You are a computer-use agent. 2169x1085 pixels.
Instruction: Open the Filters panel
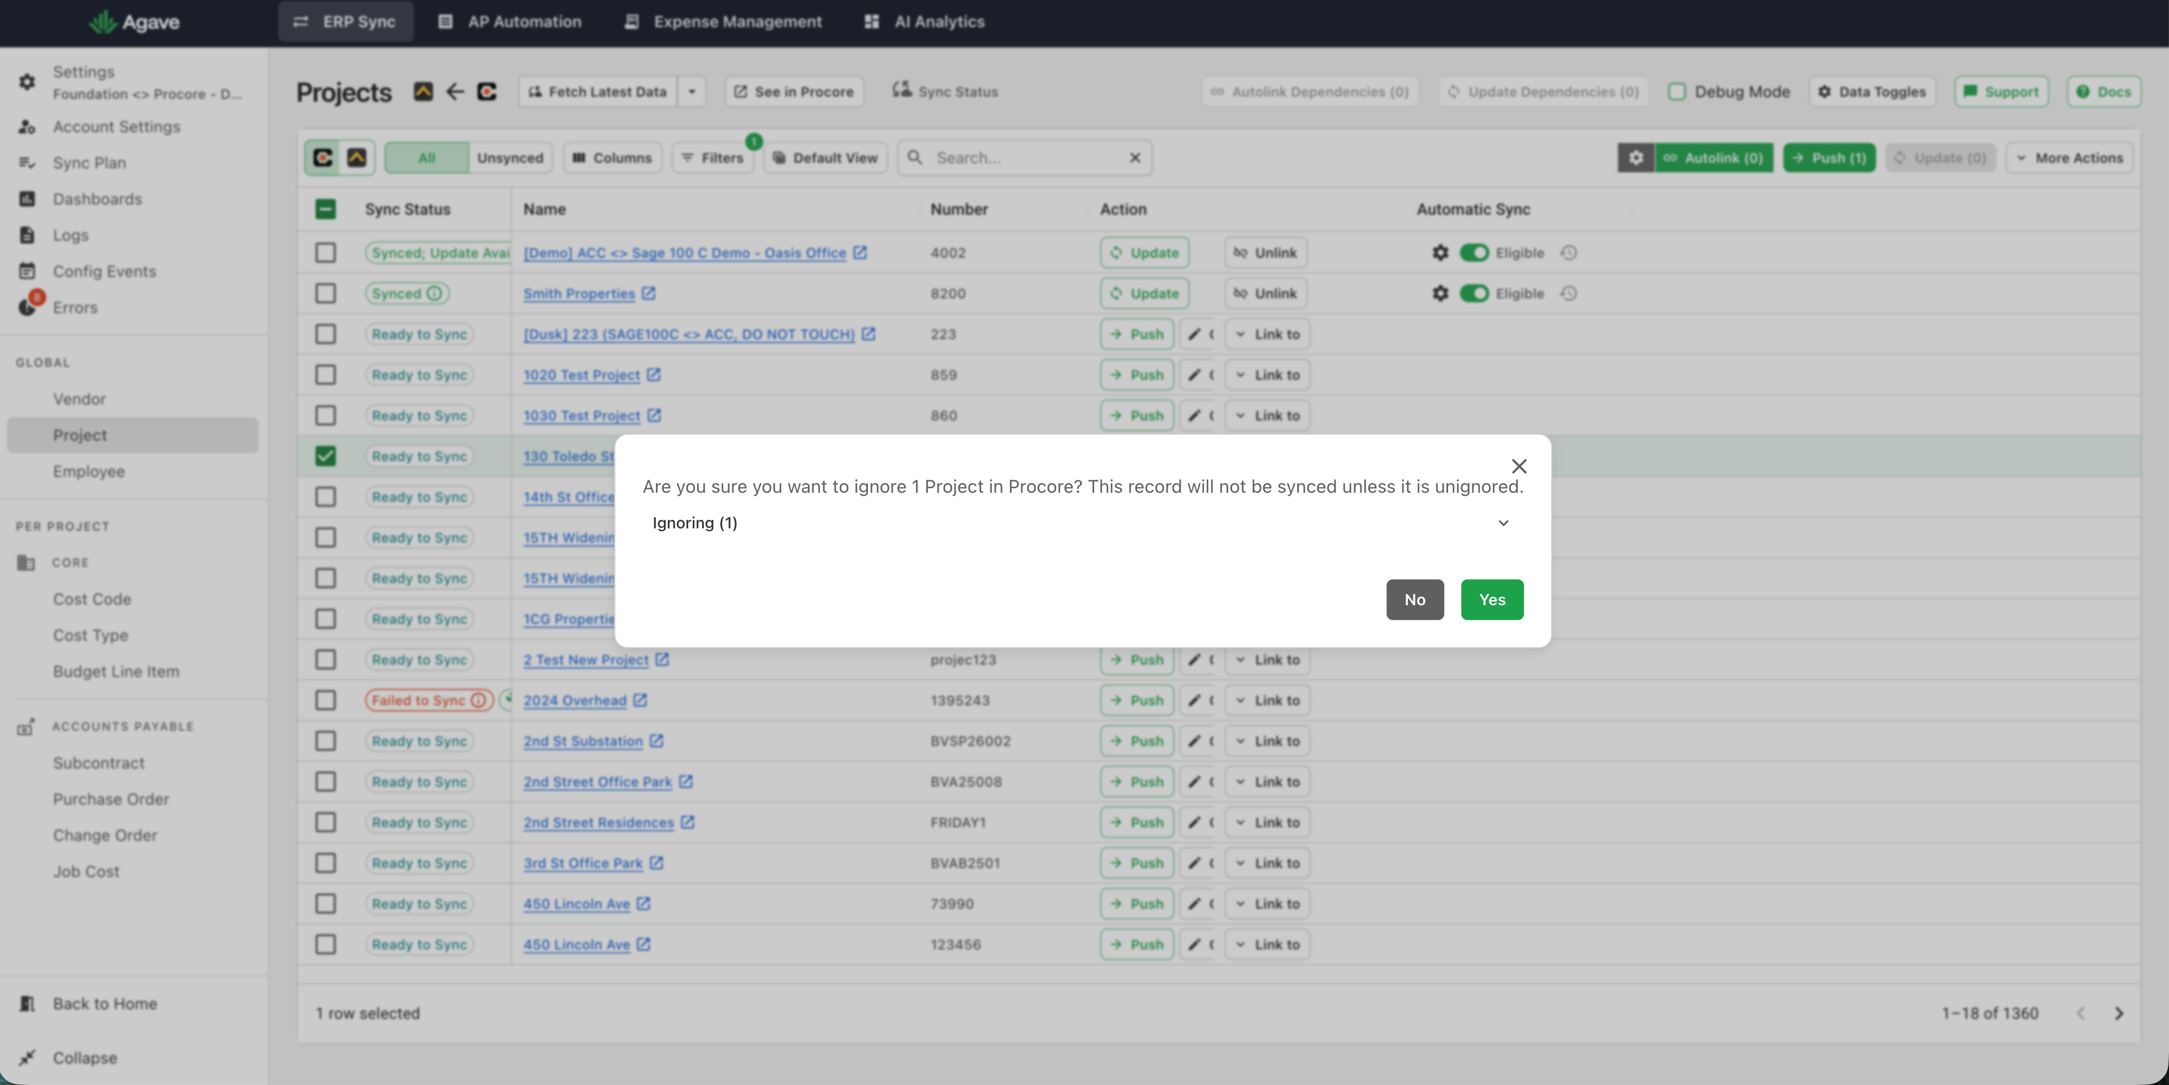(713, 158)
